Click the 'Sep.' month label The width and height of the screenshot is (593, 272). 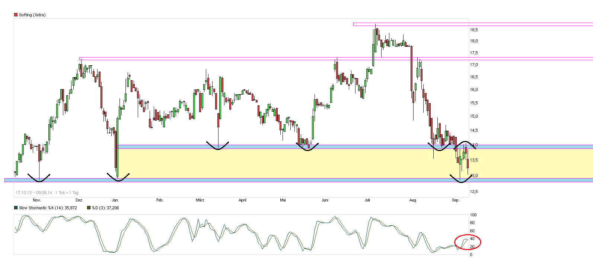[x=456, y=200]
